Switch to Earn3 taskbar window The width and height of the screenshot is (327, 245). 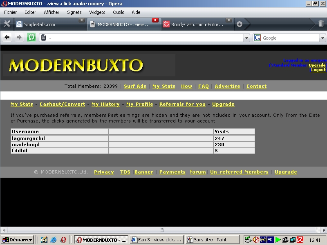pyautogui.click(x=157, y=240)
